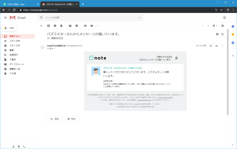Click the メールを検索 search field
Viewport: 237px width, 149px height.
point(91,17)
